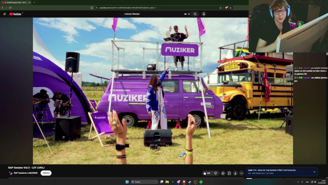The width and height of the screenshot is (328, 185).
Task: Switch to Brave browser in taskbar
Action: click(184, 182)
